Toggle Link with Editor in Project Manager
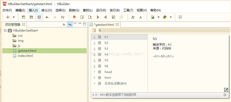 pos(70,24)
